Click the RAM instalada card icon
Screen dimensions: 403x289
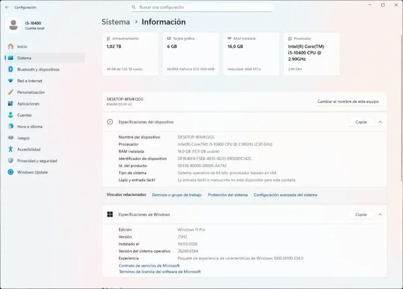click(x=230, y=38)
